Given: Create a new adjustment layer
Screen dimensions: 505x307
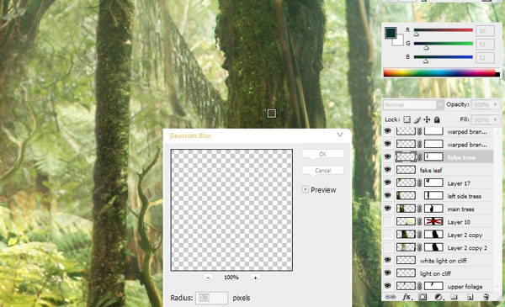Looking at the screenshot, I should (439, 297).
